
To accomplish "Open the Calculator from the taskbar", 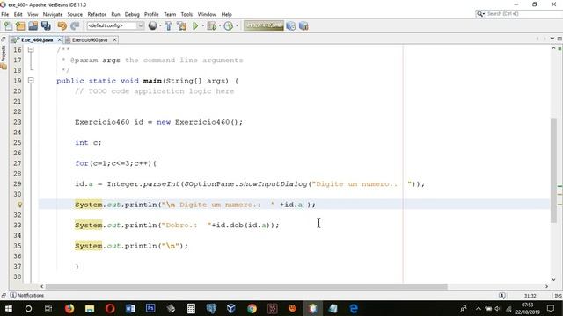I will click(191, 308).
